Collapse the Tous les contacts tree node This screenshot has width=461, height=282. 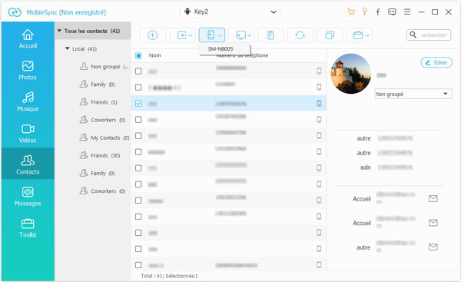(x=59, y=31)
